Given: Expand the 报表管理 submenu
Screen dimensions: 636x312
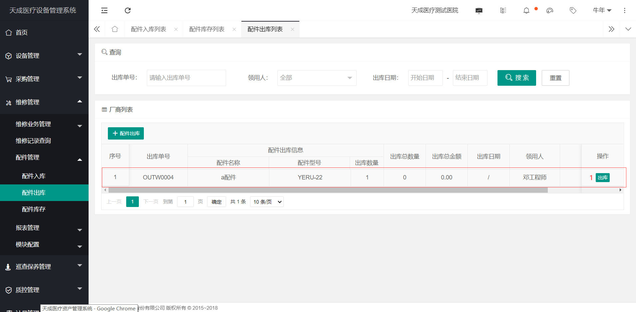Looking at the screenshot, I should click(44, 228).
